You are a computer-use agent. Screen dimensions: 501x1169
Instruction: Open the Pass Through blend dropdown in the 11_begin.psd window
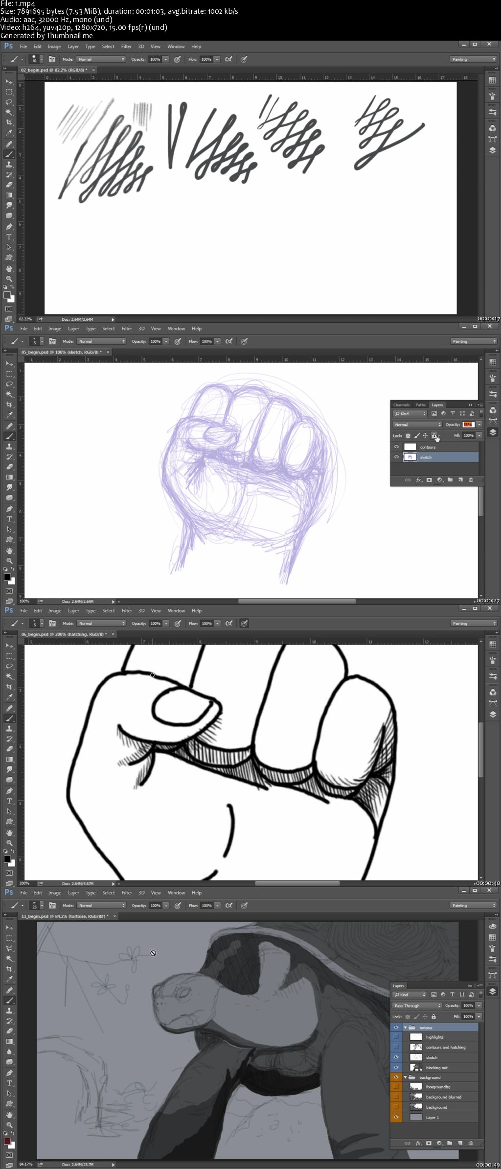[x=417, y=1005]
